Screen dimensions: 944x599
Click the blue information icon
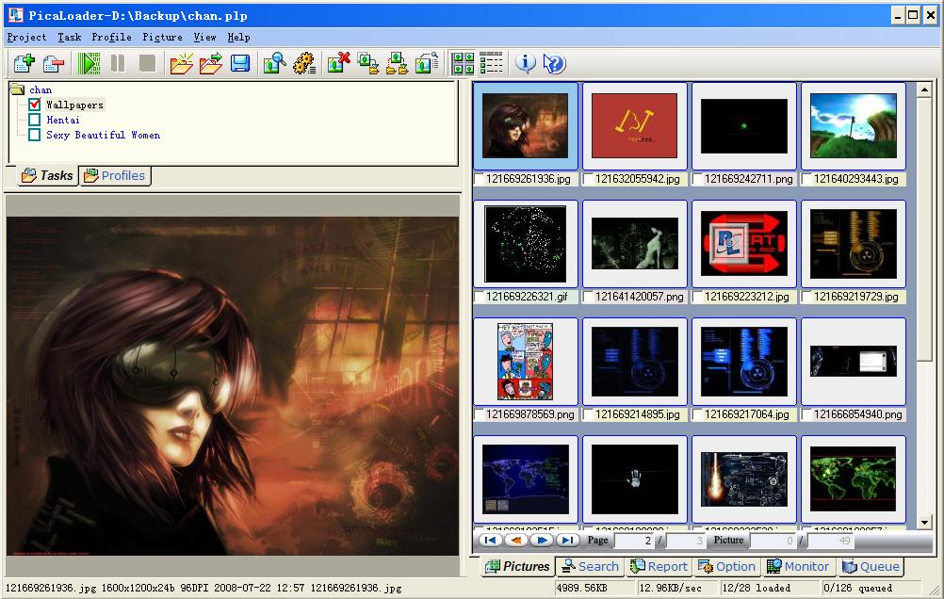coord(526,63)
